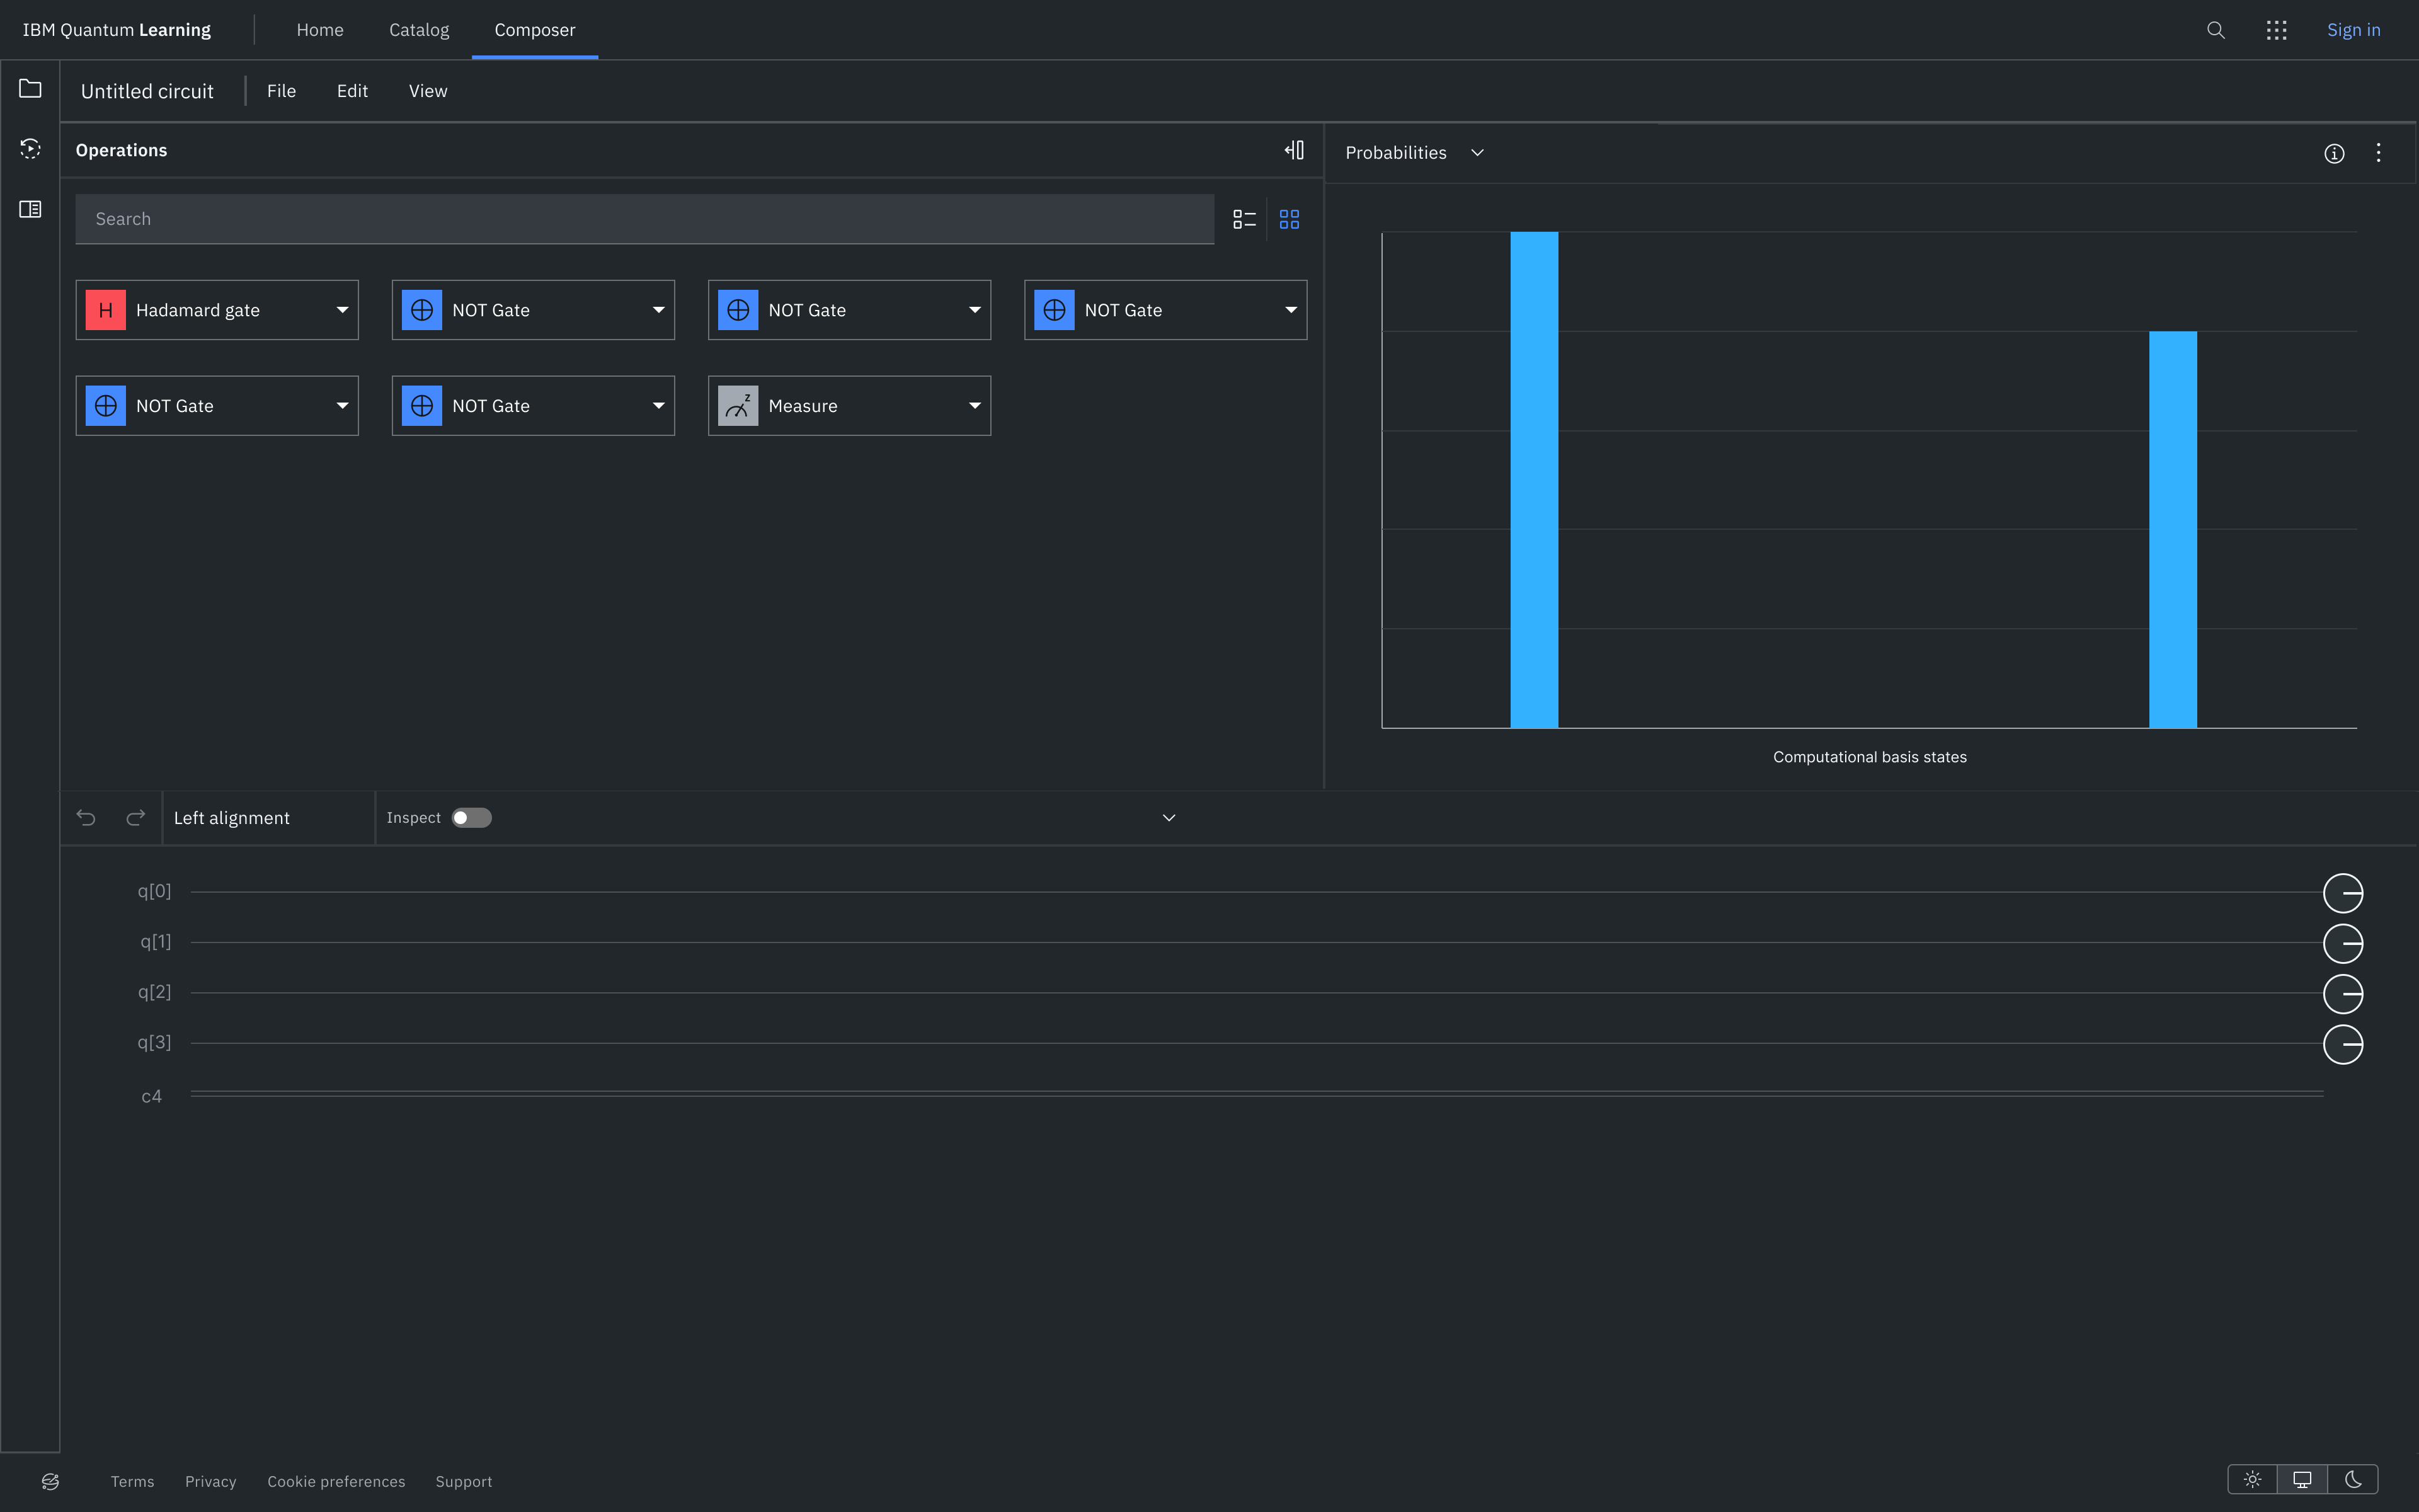Open the files folder sidebar icon
This screenshot has height=1512, width=2419.
(x=30, y=89)
